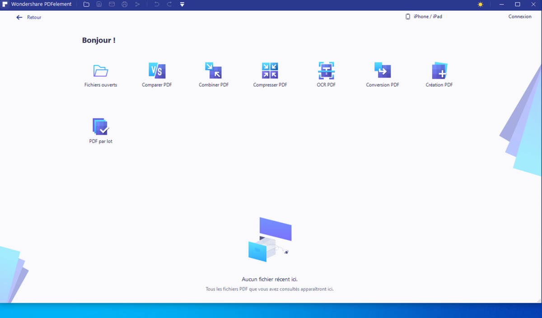Click the open folder icon in title bar
542x318 pixels.
point(86,5)
